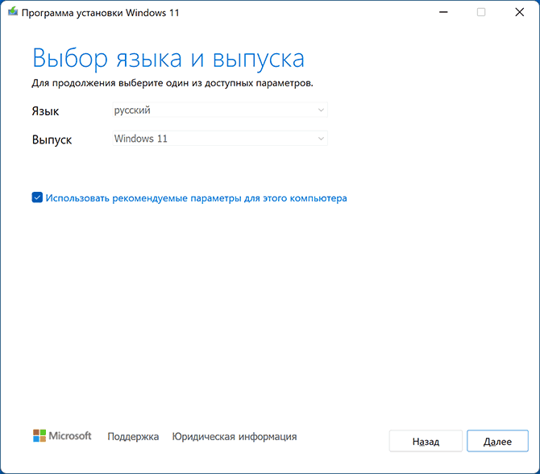Click the Выпуск field label
Image resolution: width=540 pixels, height=474 pixels.
click(x=52, y=139)
